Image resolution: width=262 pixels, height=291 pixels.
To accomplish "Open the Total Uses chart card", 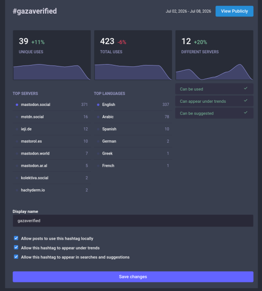I will click(133, 55).
